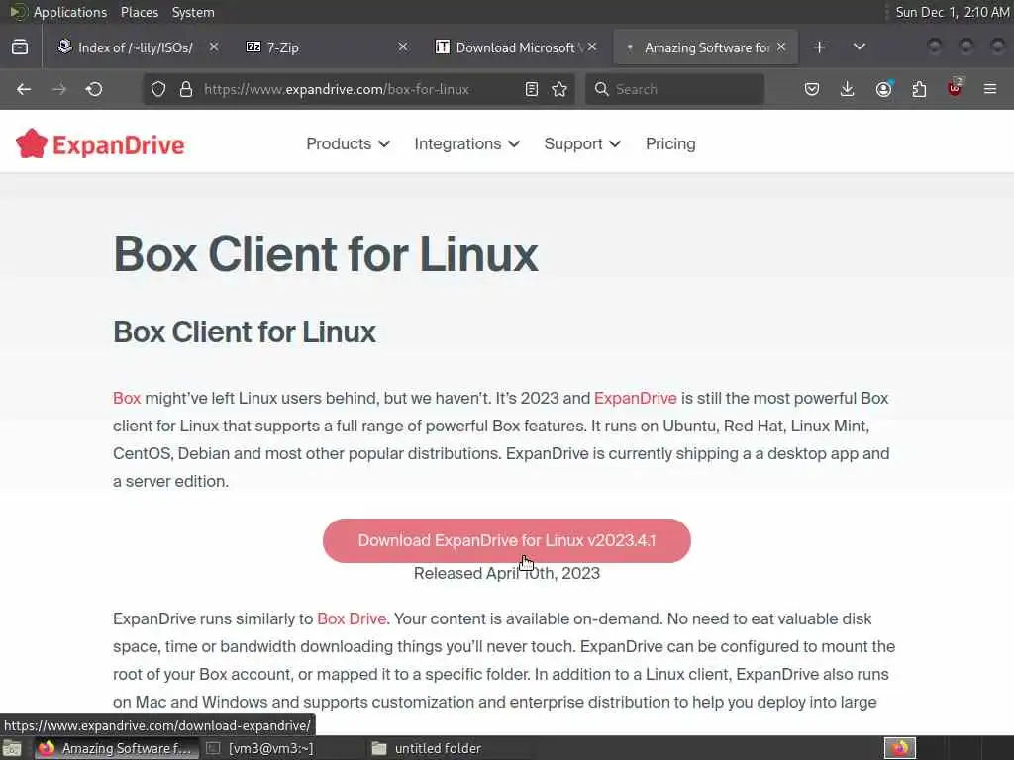Click Download ExpanDrive for Linux v2023.4.1 button
Screen dimensions: 1014x760
[507, 540]
